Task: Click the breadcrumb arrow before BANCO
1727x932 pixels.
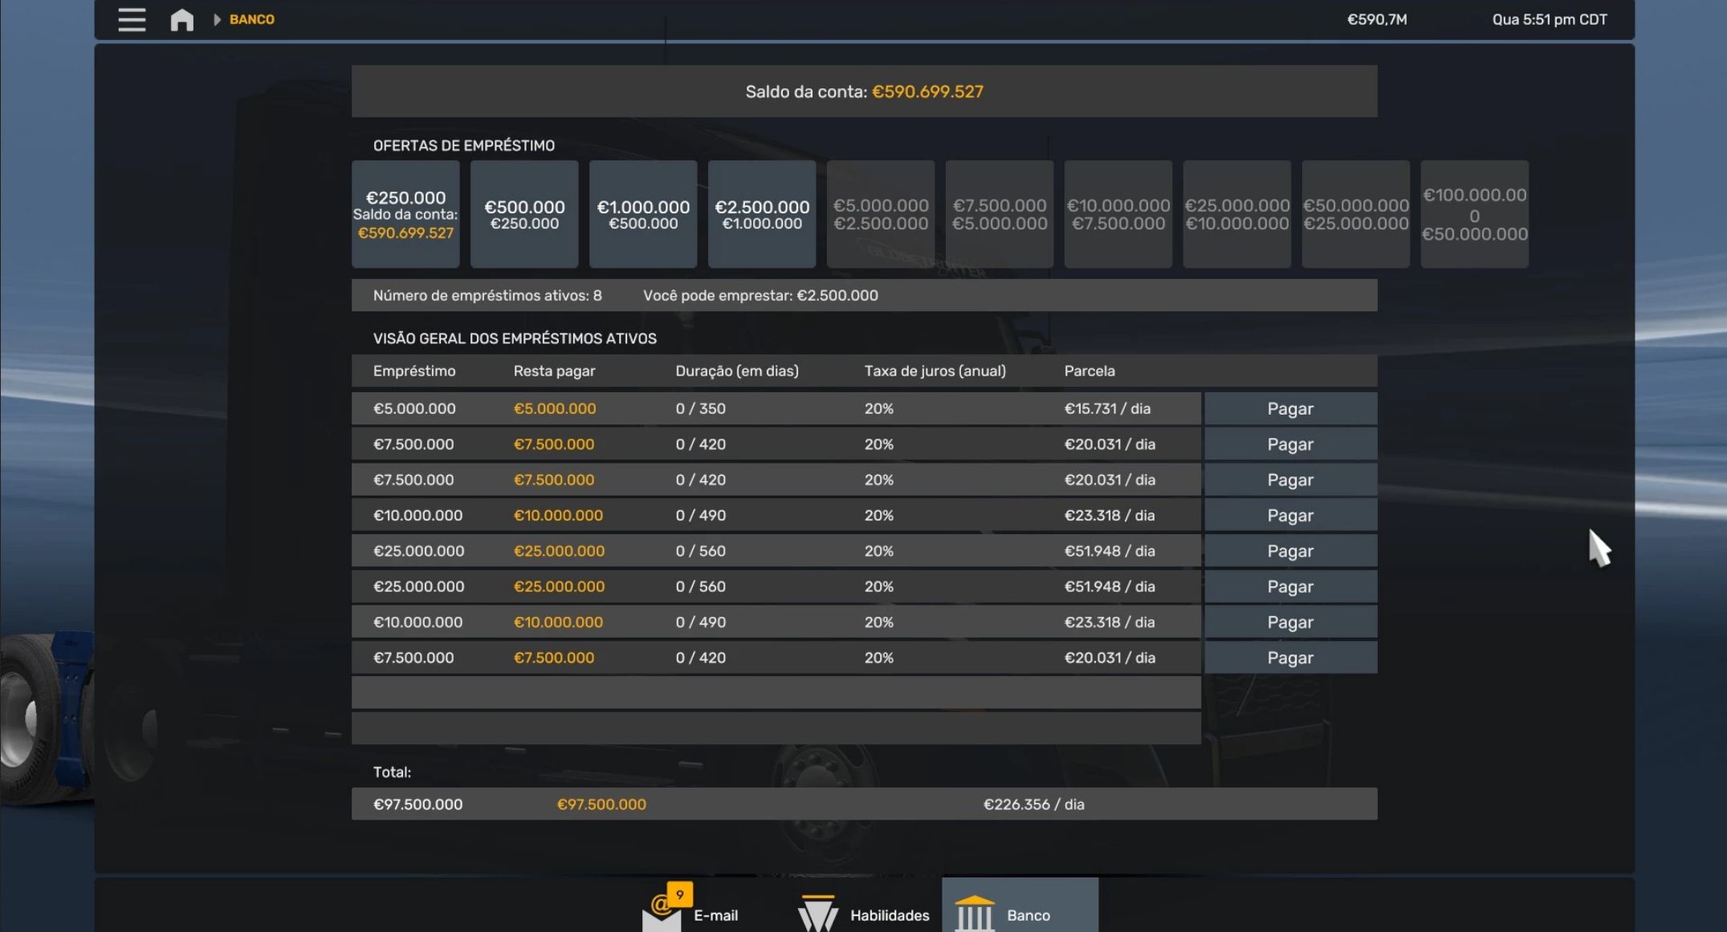Action: 217,19
